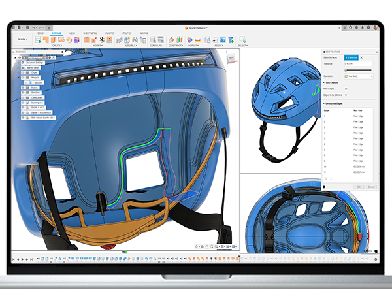This screenshot has height=290, width=392.
Task: Collapse the Analysis folder tree arrow
Action: click(18, 78)
